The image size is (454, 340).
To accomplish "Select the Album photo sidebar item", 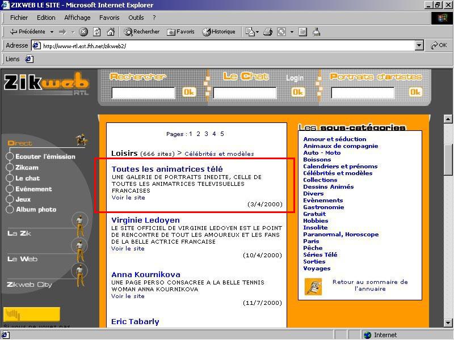I will (36, 210).
